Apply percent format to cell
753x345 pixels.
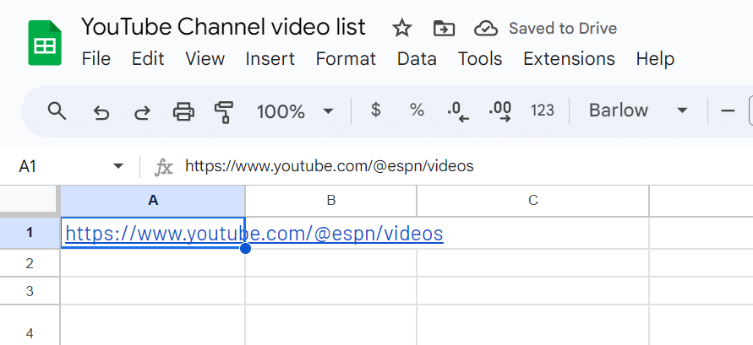coord(417,111)
